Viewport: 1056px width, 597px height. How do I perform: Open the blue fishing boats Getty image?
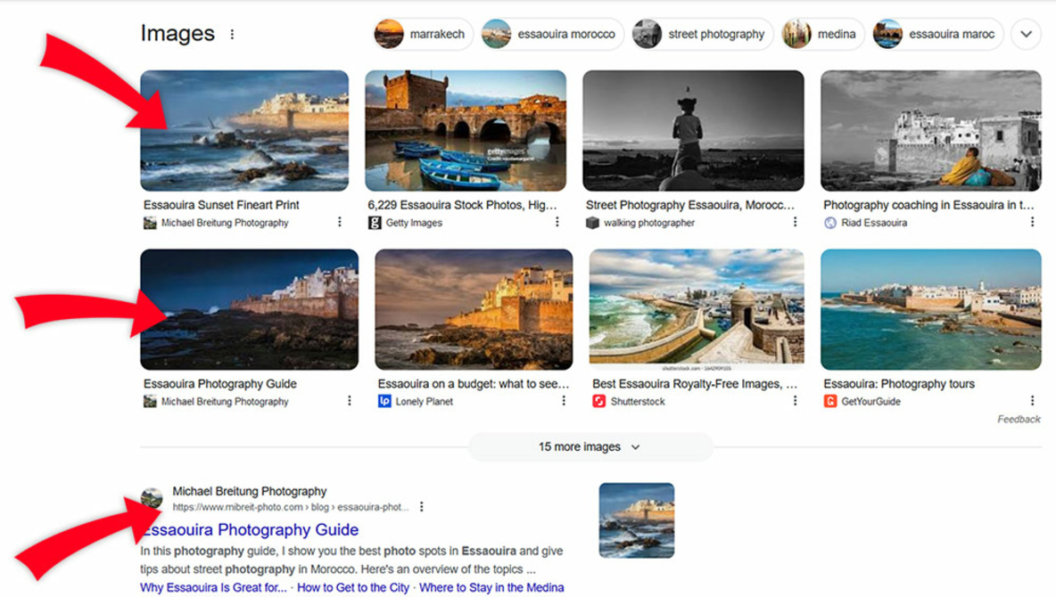coord(466,131)
